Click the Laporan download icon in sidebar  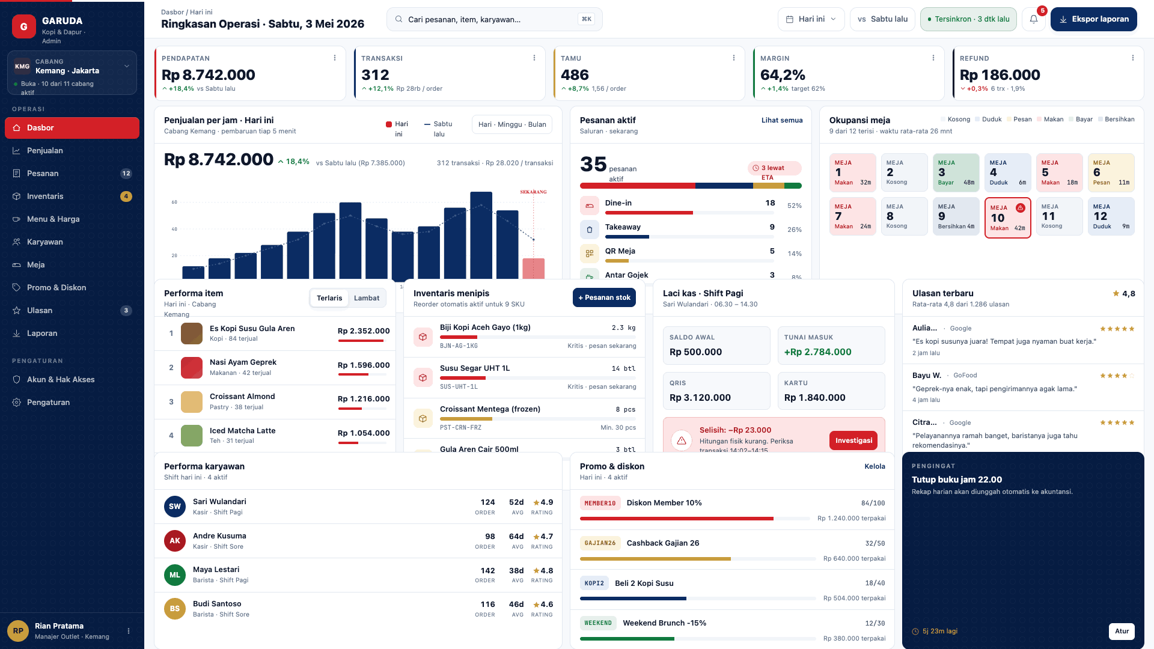point(16,334)
